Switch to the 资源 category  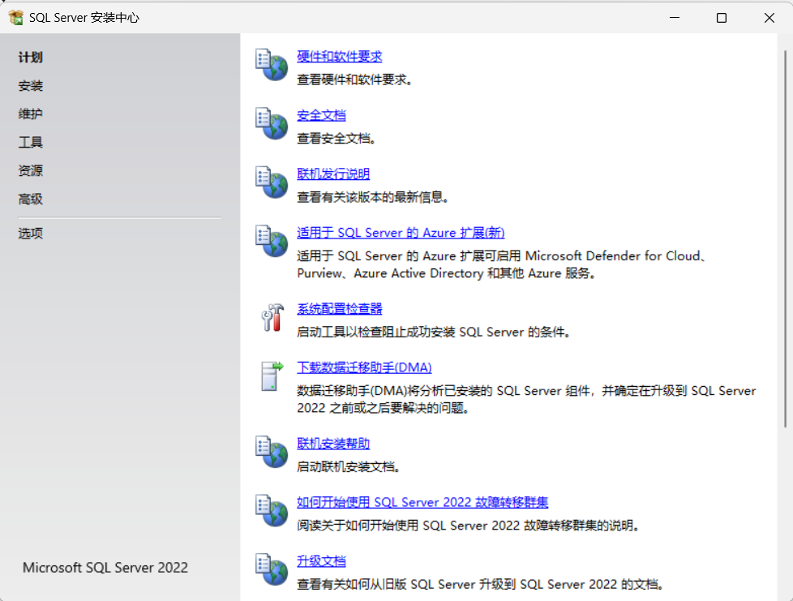click(30, 171)
